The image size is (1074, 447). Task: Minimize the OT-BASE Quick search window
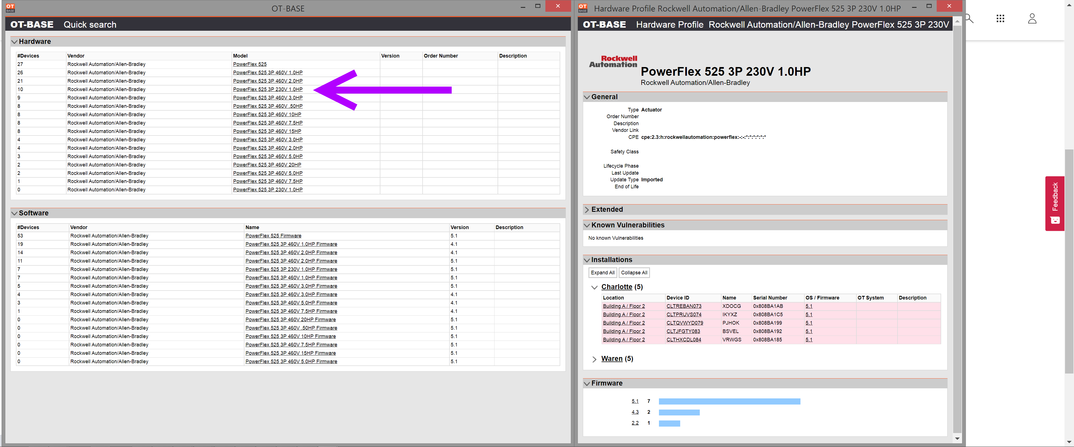(x=523, y=7)
